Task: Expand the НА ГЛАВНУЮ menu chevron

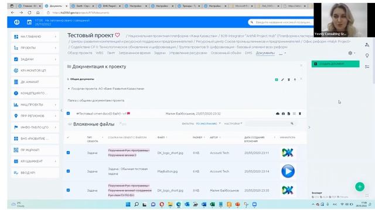Action: point(56,37)
